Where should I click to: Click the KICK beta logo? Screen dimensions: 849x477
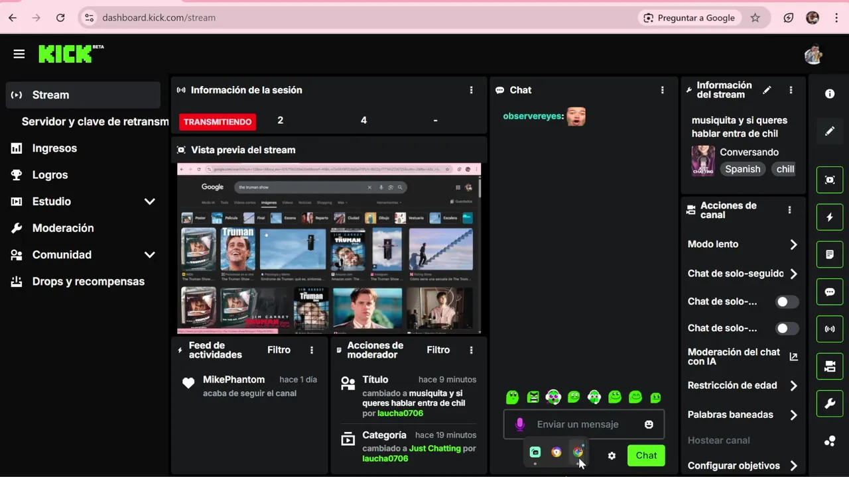(71, 54)
